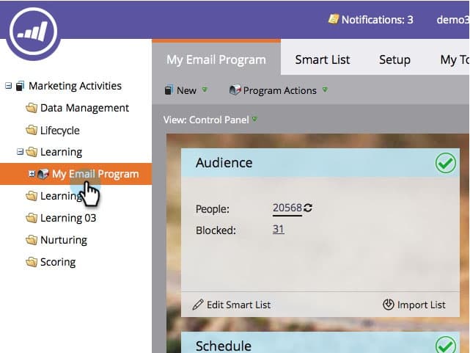
Task: Click the Edit Smart List pencil icon
Action: (198, 305)
